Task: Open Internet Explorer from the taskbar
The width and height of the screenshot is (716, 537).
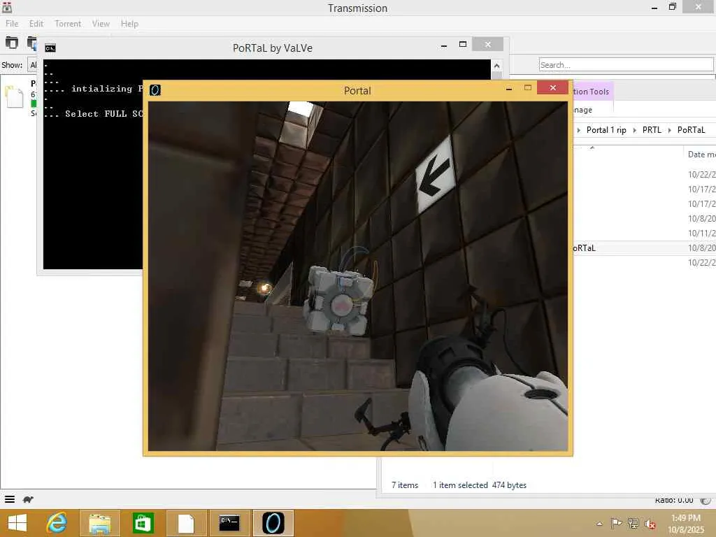Action: point(57,523)
